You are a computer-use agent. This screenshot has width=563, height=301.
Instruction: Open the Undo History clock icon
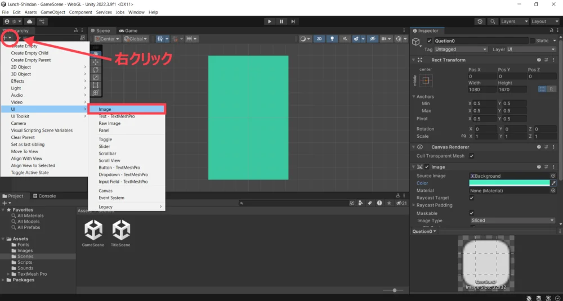[480, 21]
